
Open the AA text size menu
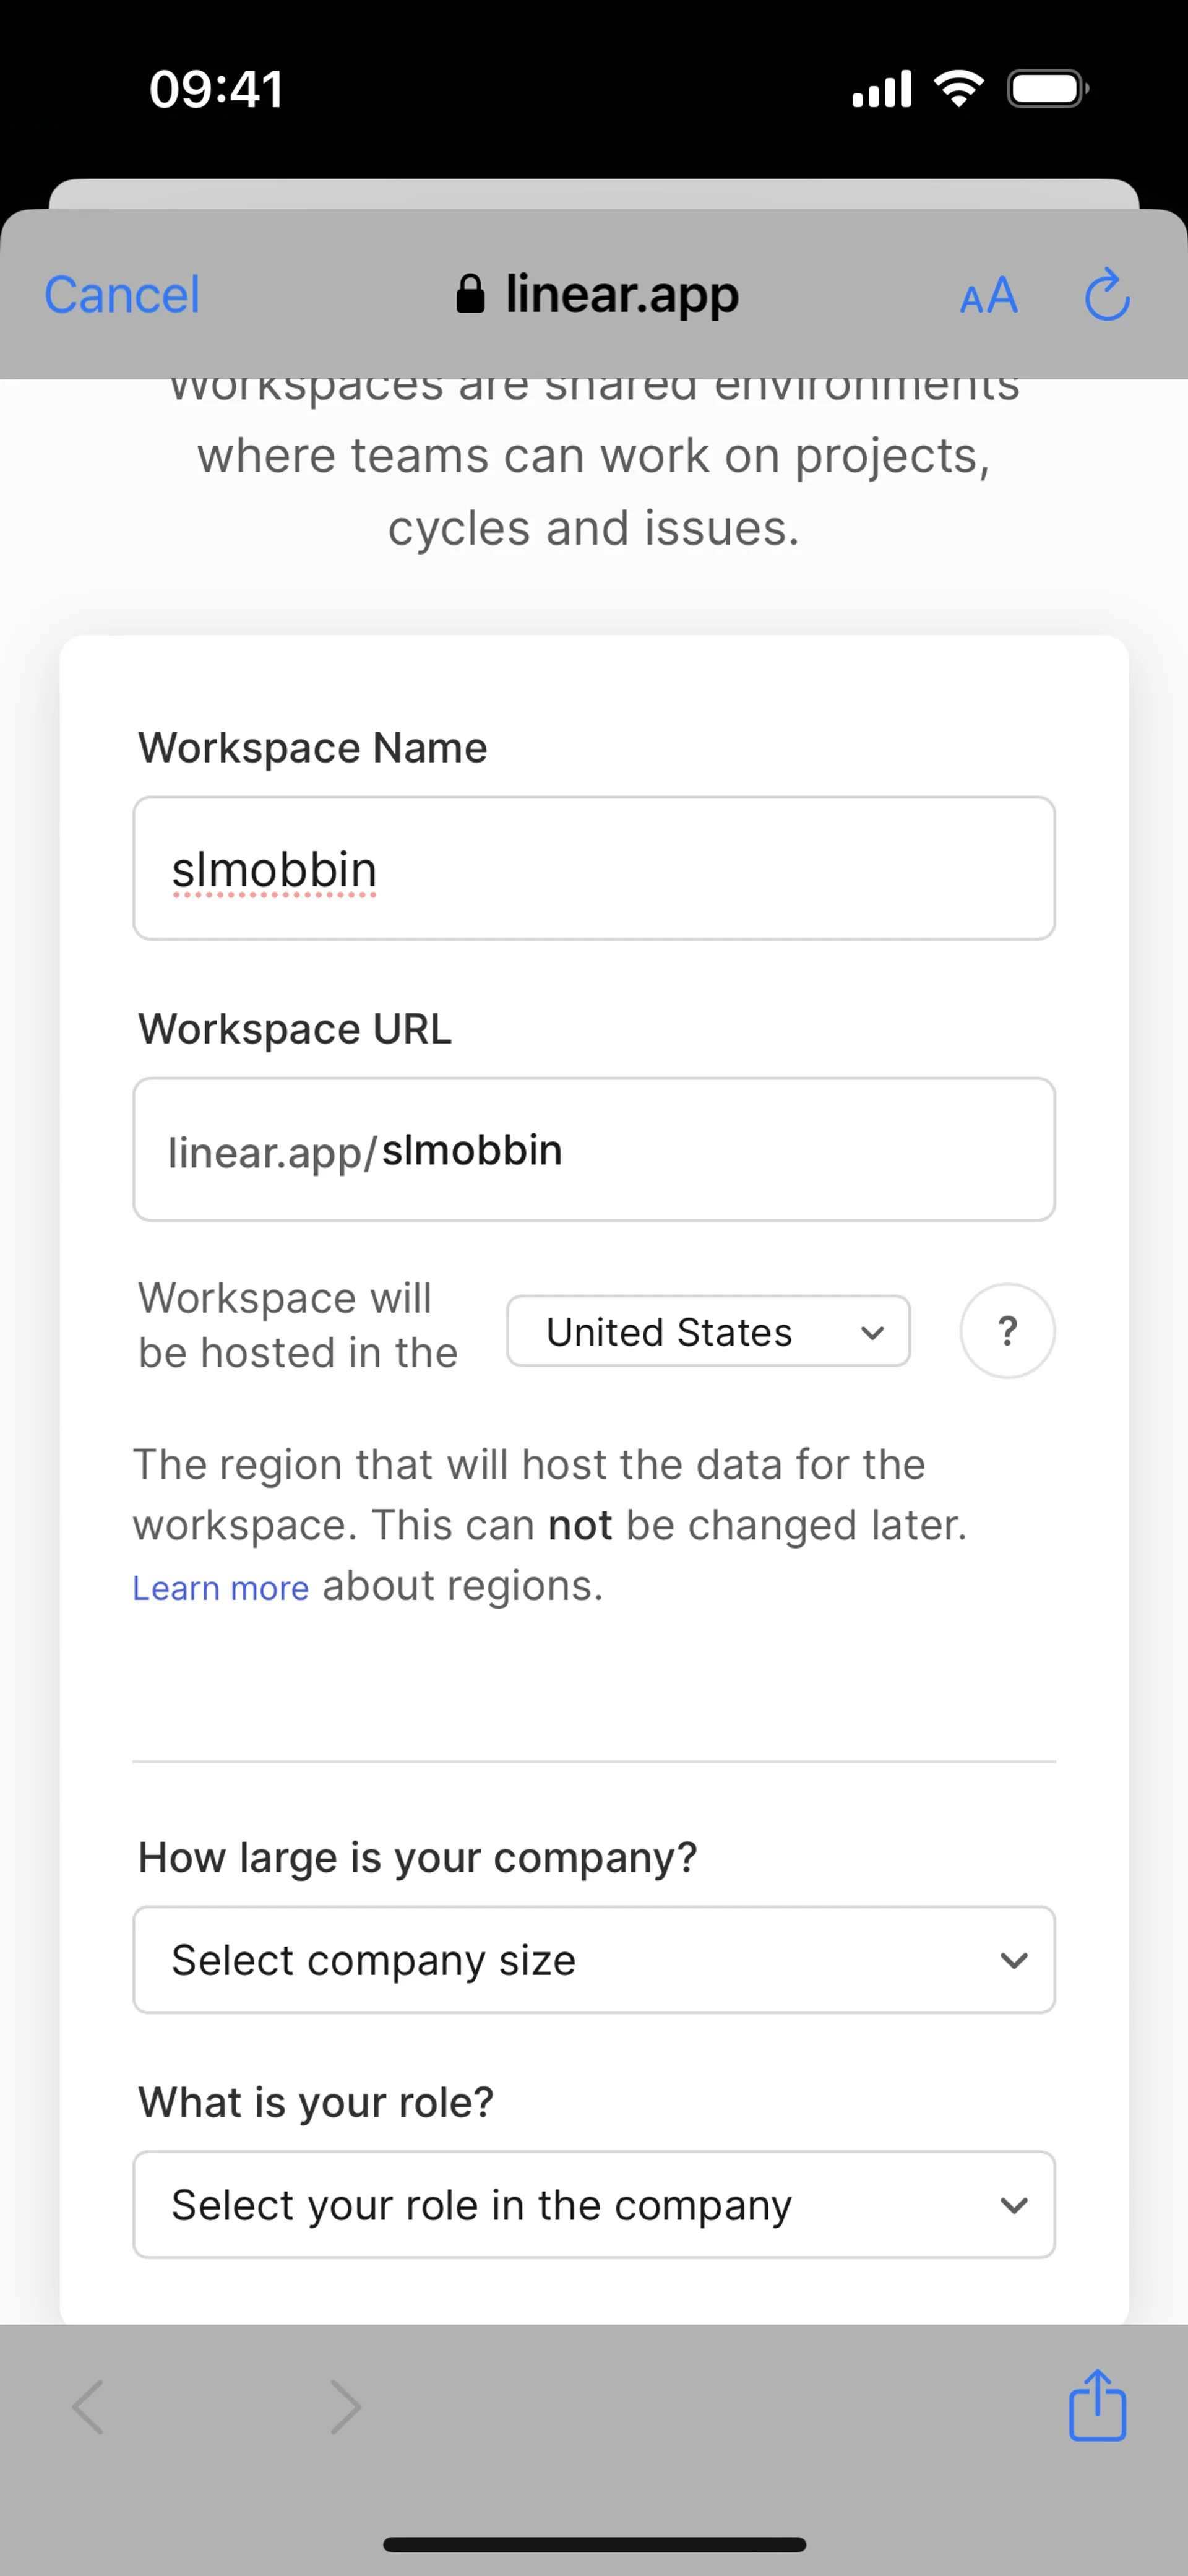tap(988, 296)
